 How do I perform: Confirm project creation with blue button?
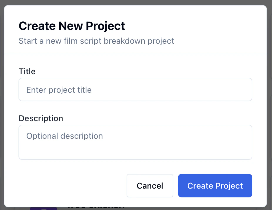(x=215, y=186)
